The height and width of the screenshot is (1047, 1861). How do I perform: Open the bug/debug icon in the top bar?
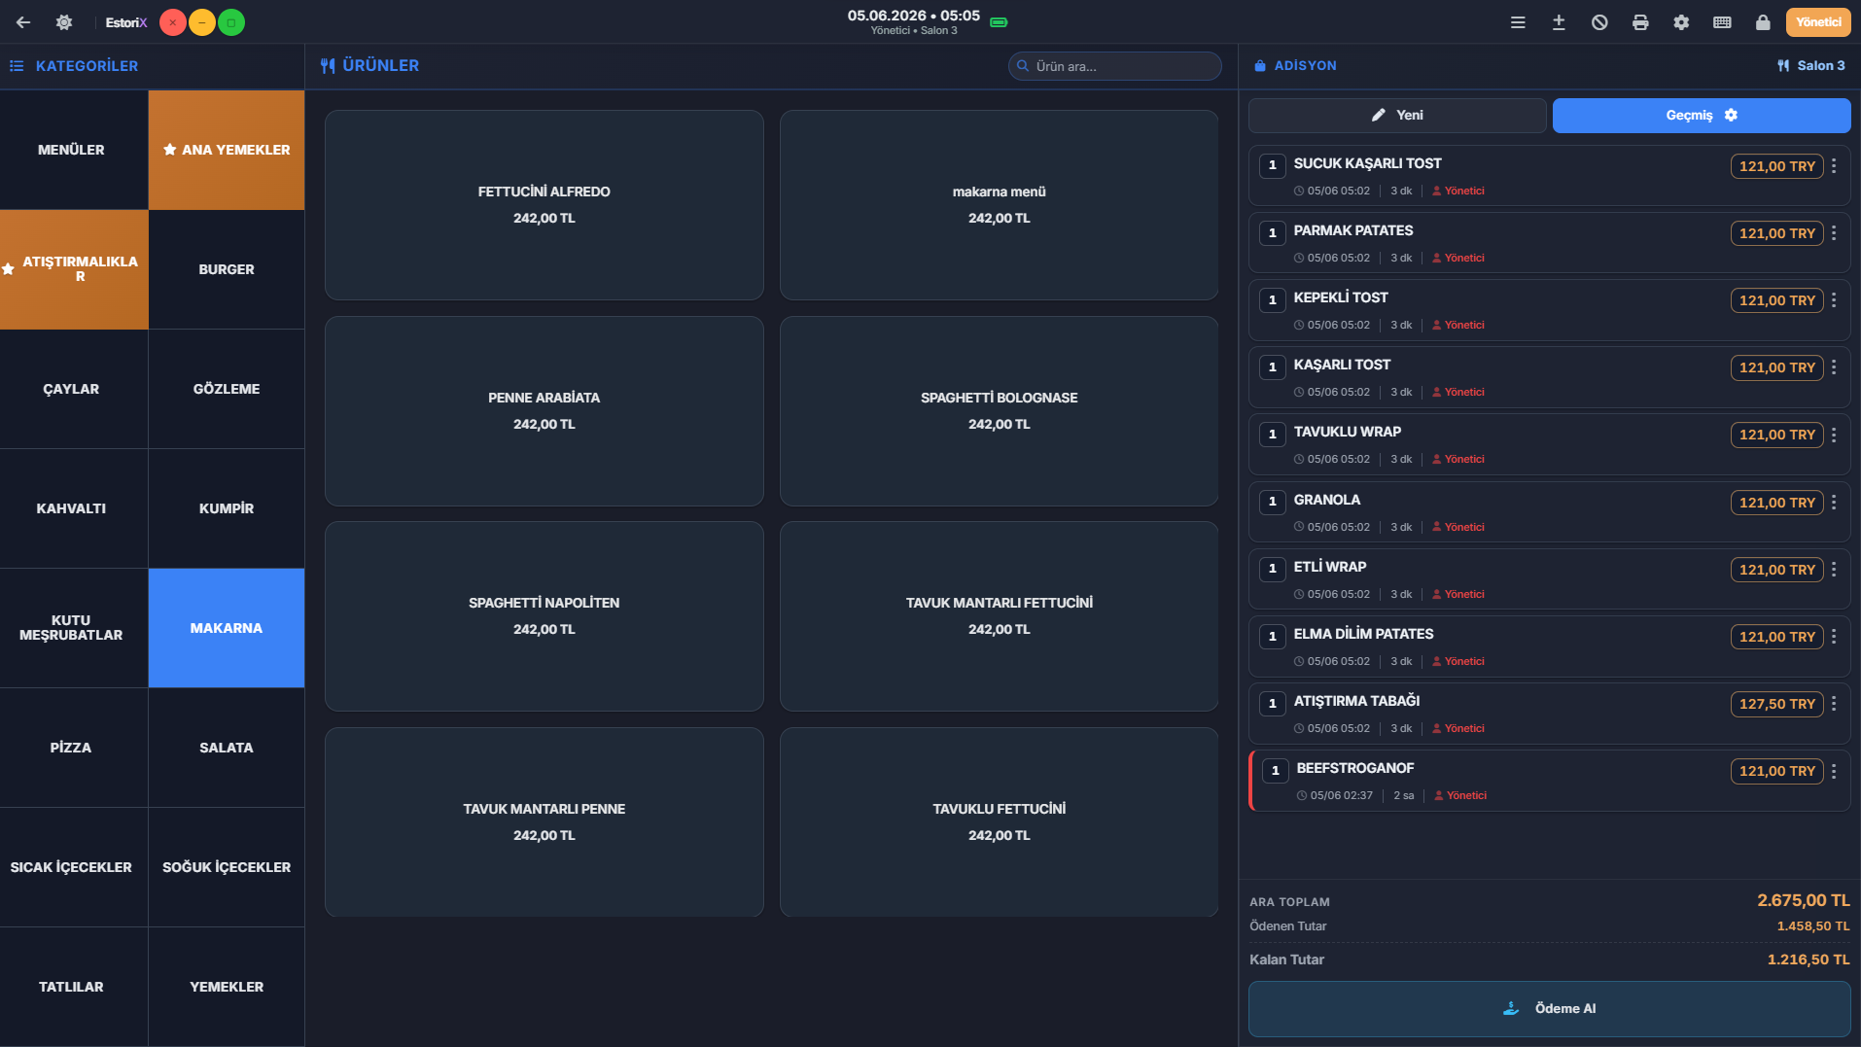64,22
